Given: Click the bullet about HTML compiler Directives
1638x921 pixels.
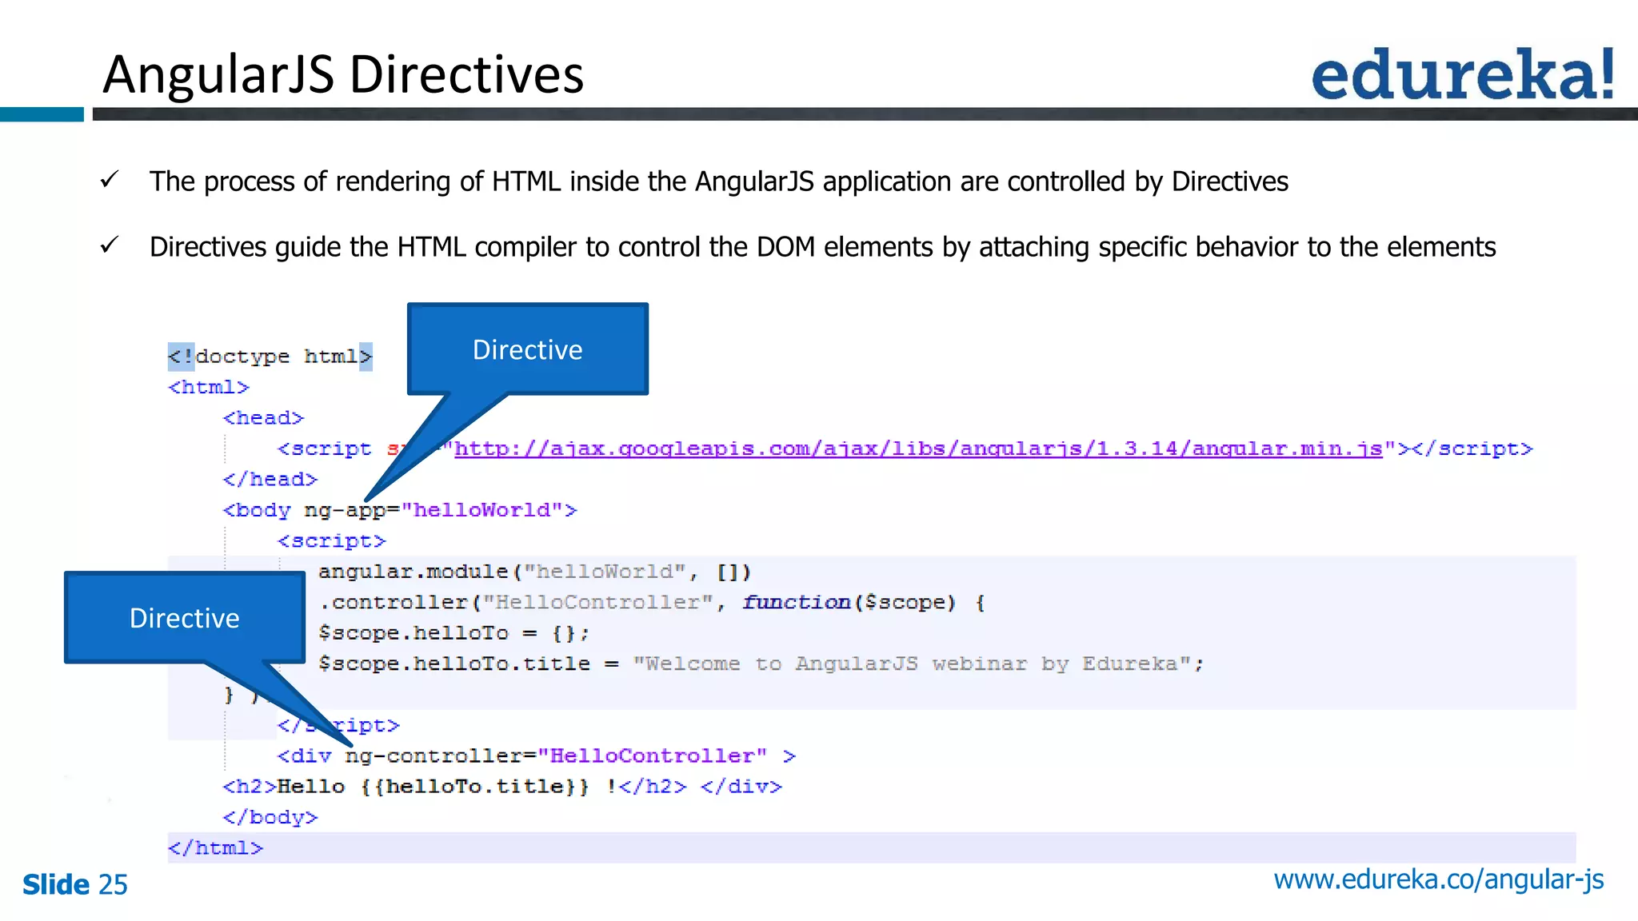Looking at the screenshot, I should [x=821, y=247].
